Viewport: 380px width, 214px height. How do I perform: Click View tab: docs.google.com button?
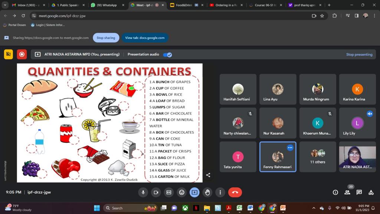(145, 38)
